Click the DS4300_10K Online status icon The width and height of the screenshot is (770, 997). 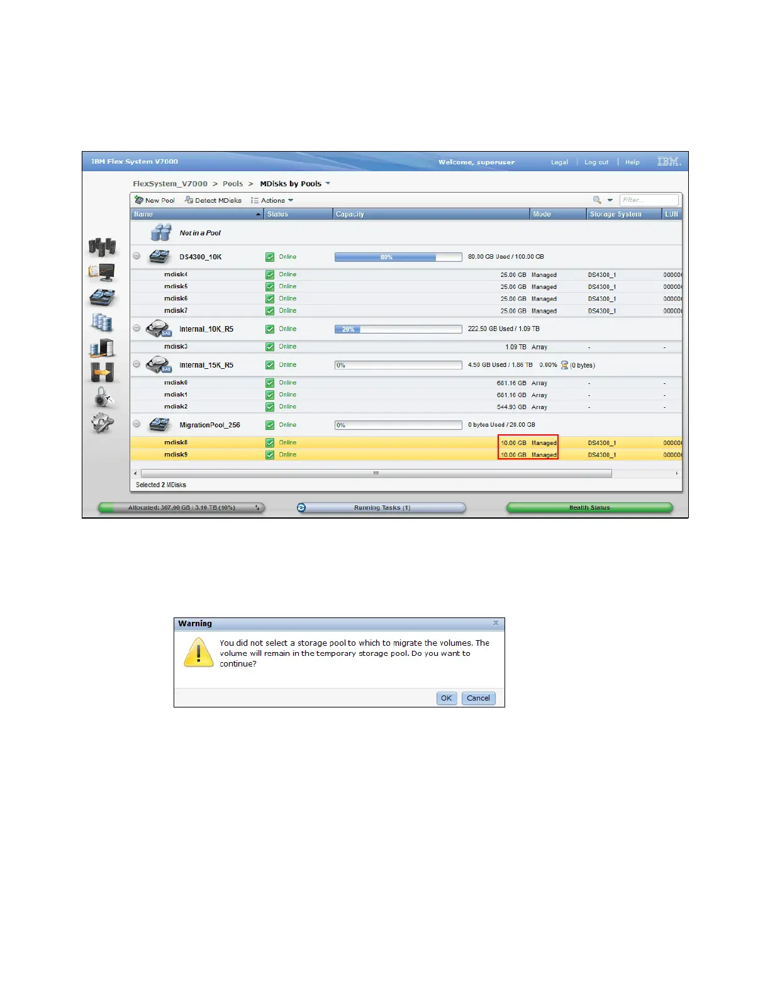pos(270,257)
